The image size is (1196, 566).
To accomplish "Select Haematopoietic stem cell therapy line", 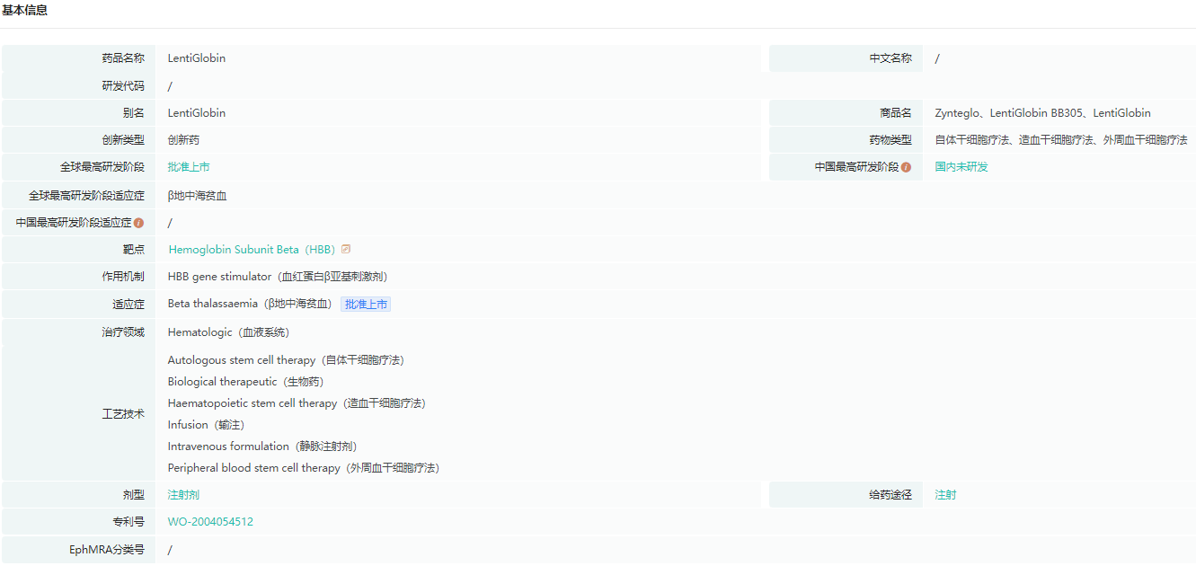I will 297,403.
